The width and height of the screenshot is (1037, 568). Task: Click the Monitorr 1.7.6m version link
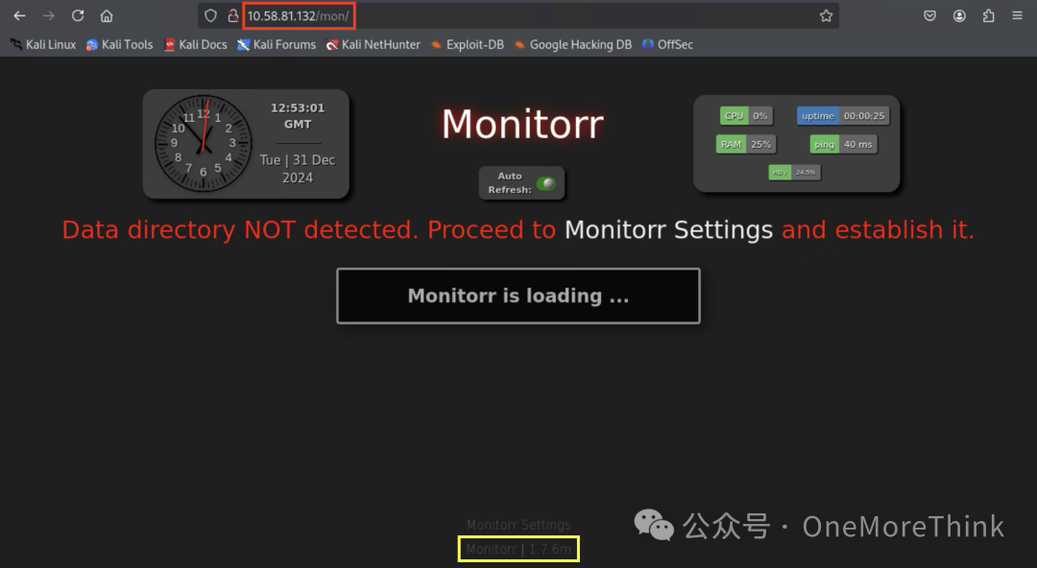pos(518,549)
